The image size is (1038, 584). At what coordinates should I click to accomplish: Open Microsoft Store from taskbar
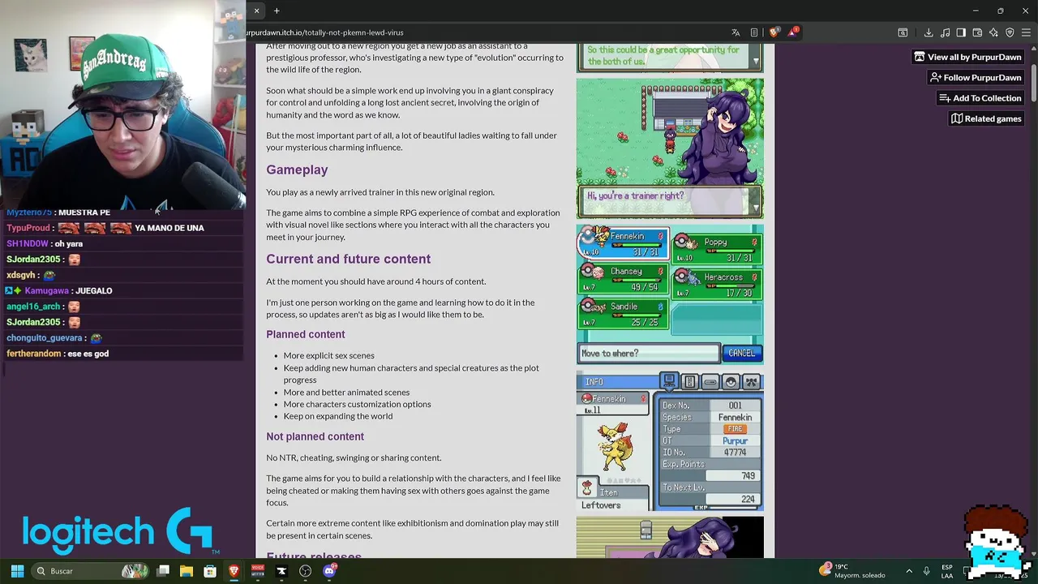click(210, 571)
